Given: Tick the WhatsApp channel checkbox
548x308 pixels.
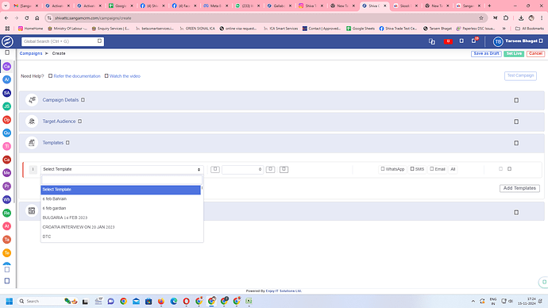Looking at the screenshot, I should pyautogui.click(x=383, y=169).
